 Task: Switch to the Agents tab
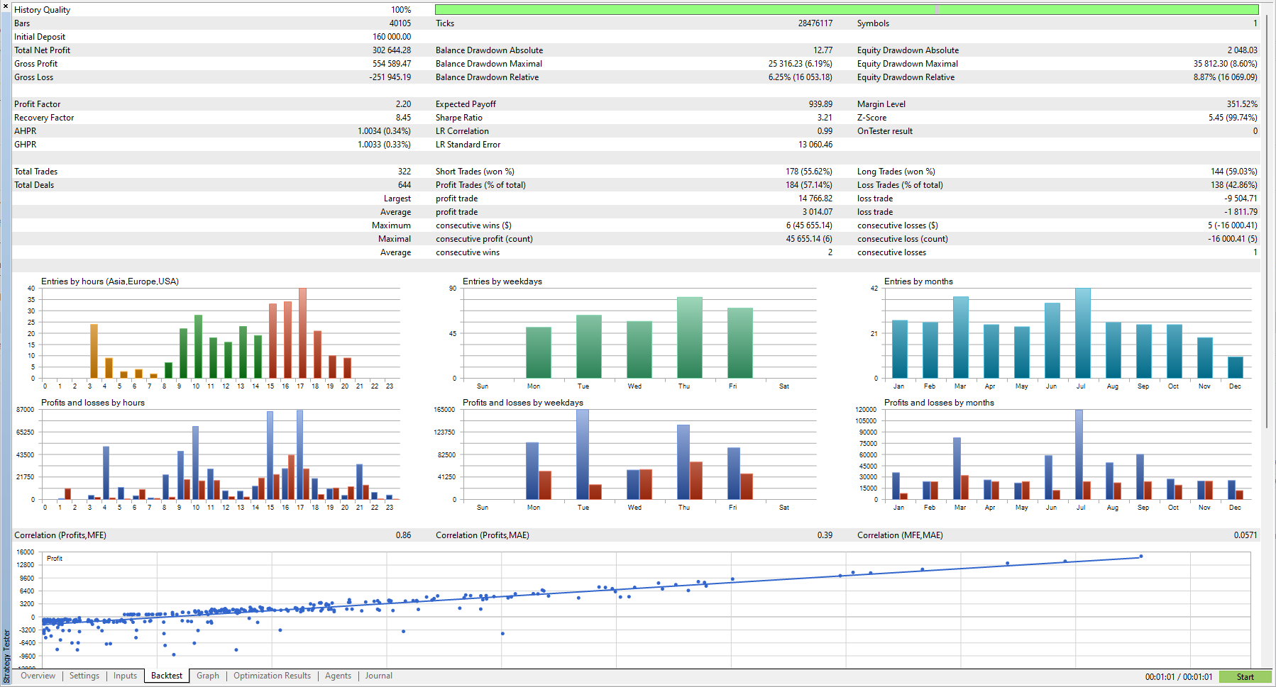[x=338, y=676]
